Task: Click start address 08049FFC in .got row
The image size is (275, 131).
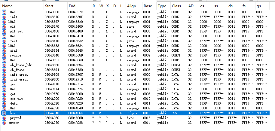Action: point(52,94)
